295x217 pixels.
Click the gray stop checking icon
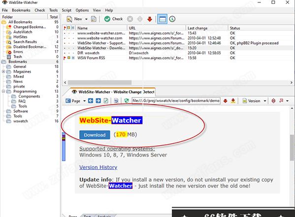130,19
